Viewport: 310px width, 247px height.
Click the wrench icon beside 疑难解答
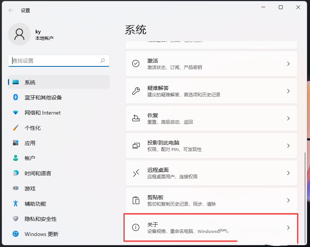pyautogui.click(x=136, y=91)
